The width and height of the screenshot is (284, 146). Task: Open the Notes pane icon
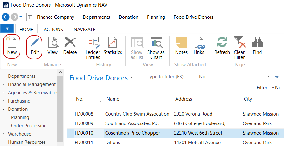tap(181, 43)
